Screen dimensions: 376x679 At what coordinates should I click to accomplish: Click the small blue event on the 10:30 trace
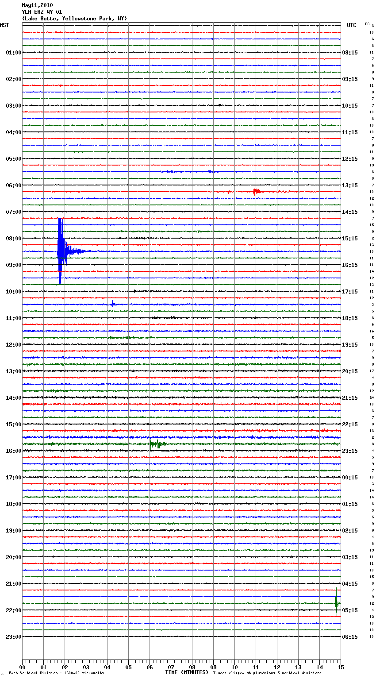tap(113, 304)
